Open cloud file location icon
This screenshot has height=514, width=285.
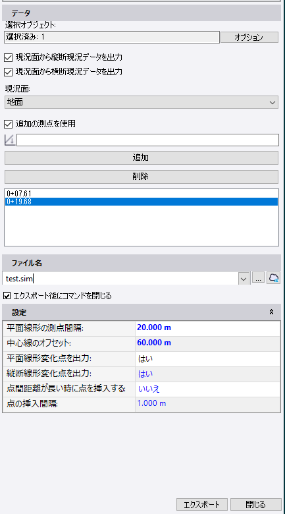(274, 278)
